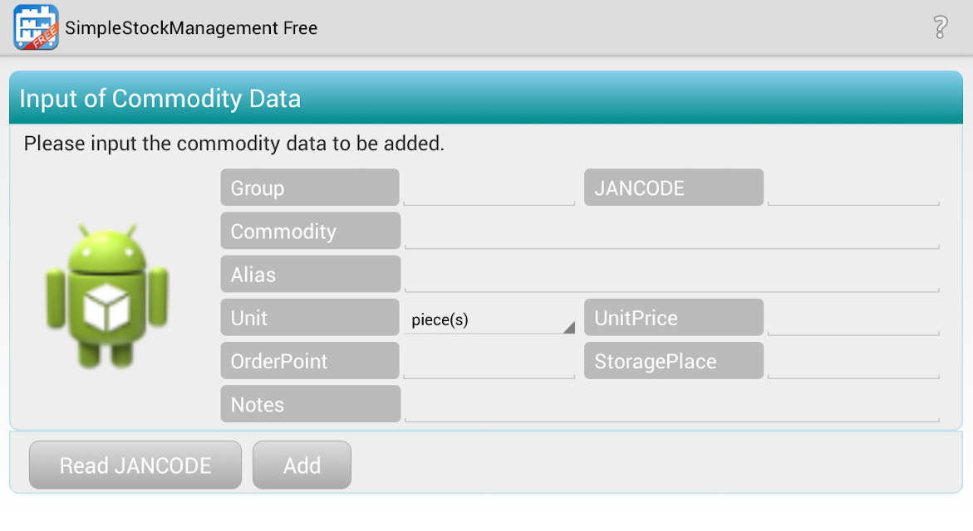This screenshot has height=531, width=973.
Task: Click the Unit label
Action: tap(310, 318)
